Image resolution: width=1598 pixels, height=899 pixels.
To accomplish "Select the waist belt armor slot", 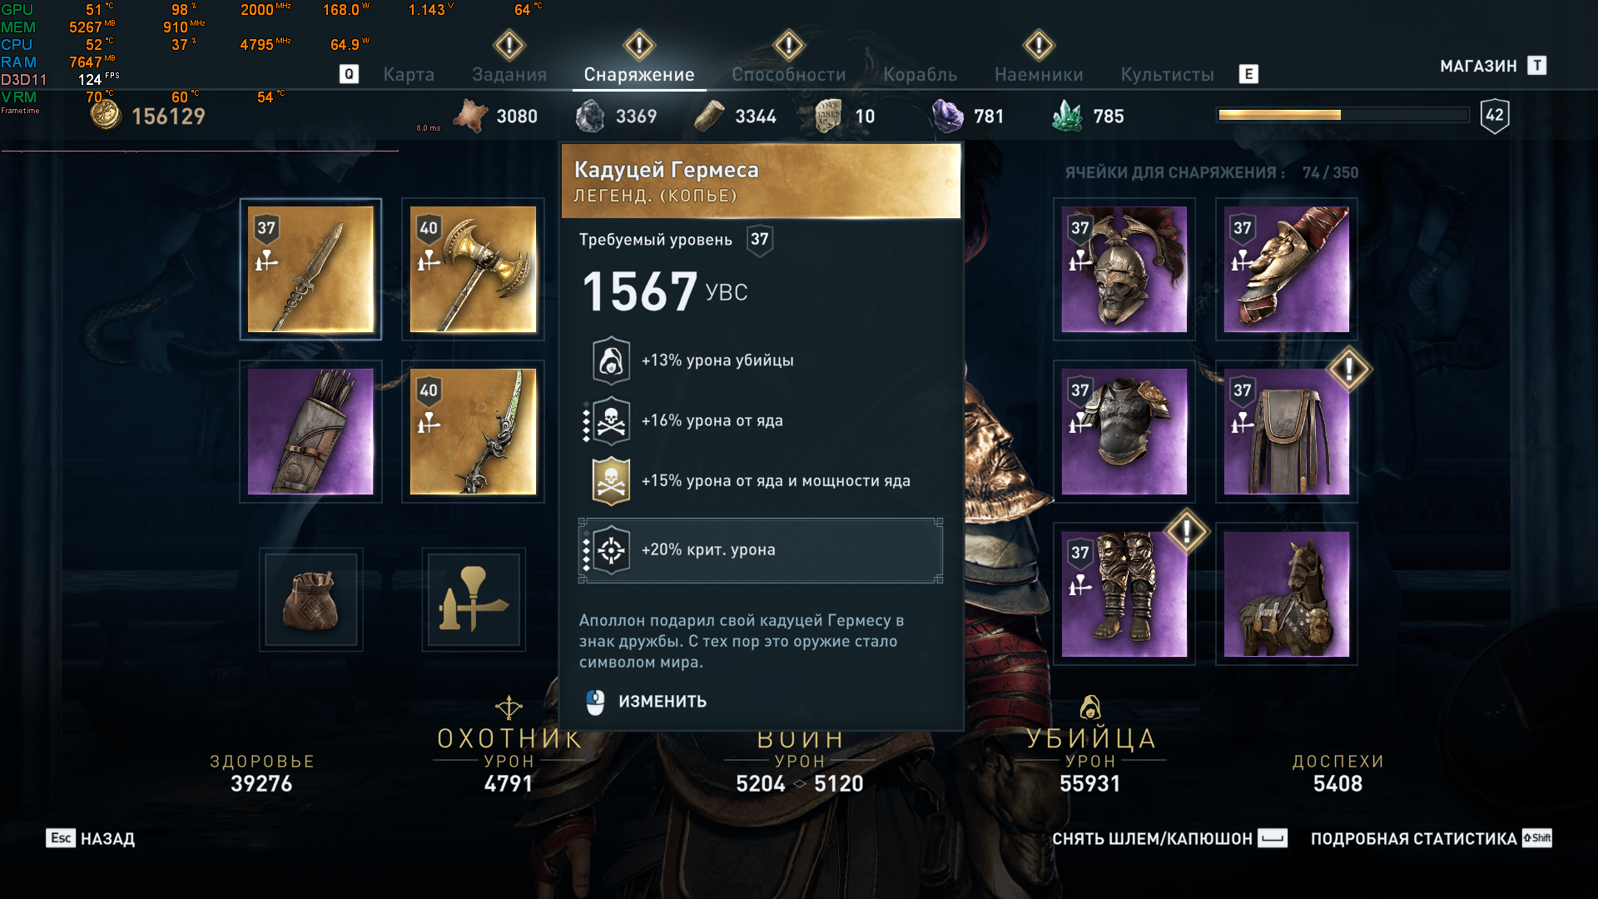I will point(1287,431).
